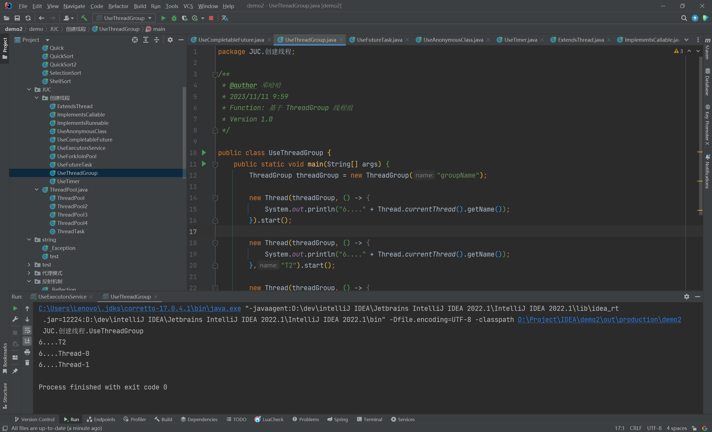712x432 pixels.
Task: Click the Synchronize reload icon
Action: pyautogui.click(x=28, y=18)
